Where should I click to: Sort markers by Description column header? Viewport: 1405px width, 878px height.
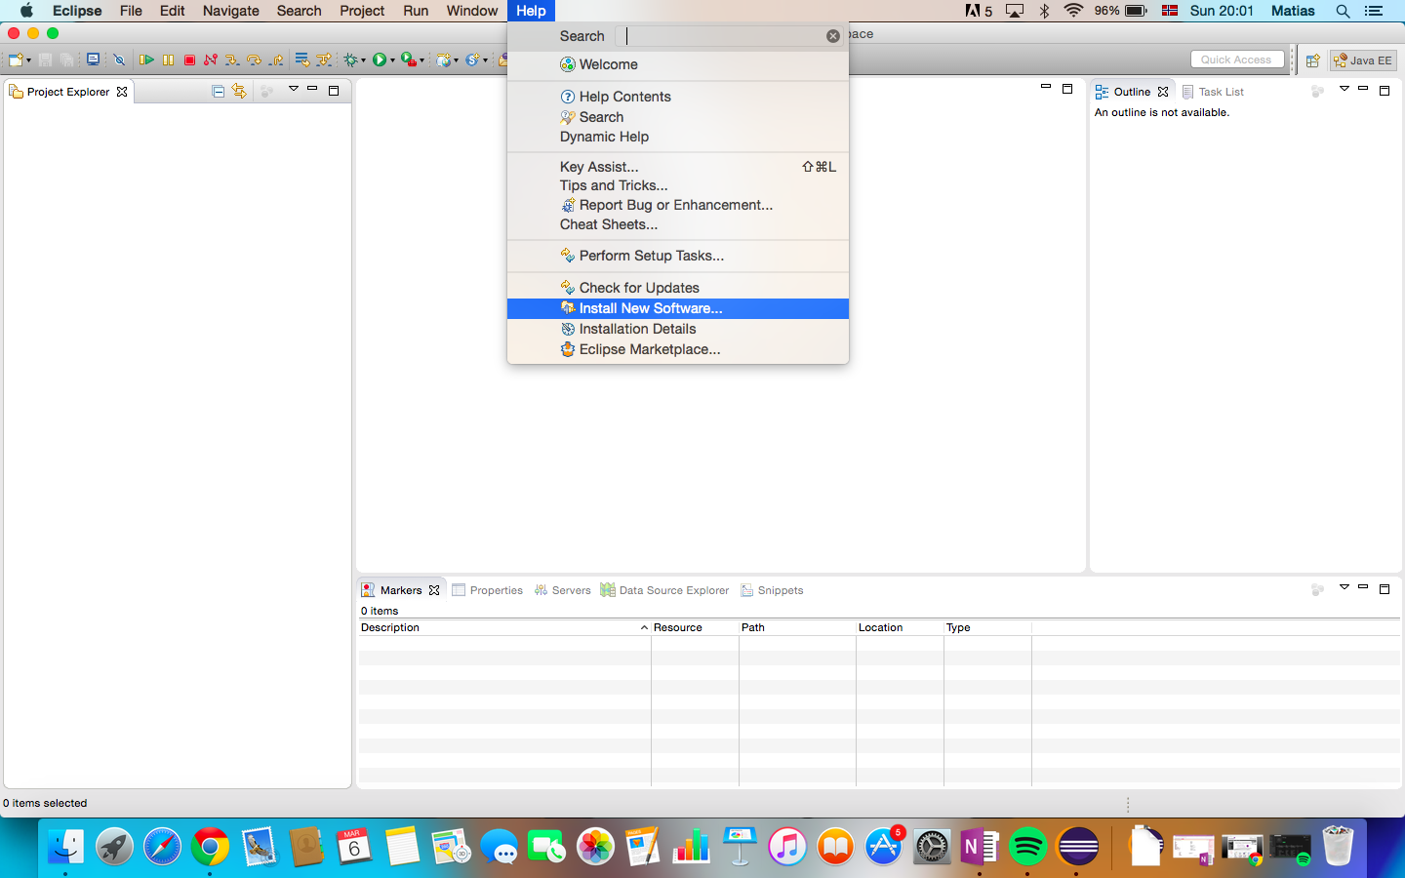click(x=504, y=627)
